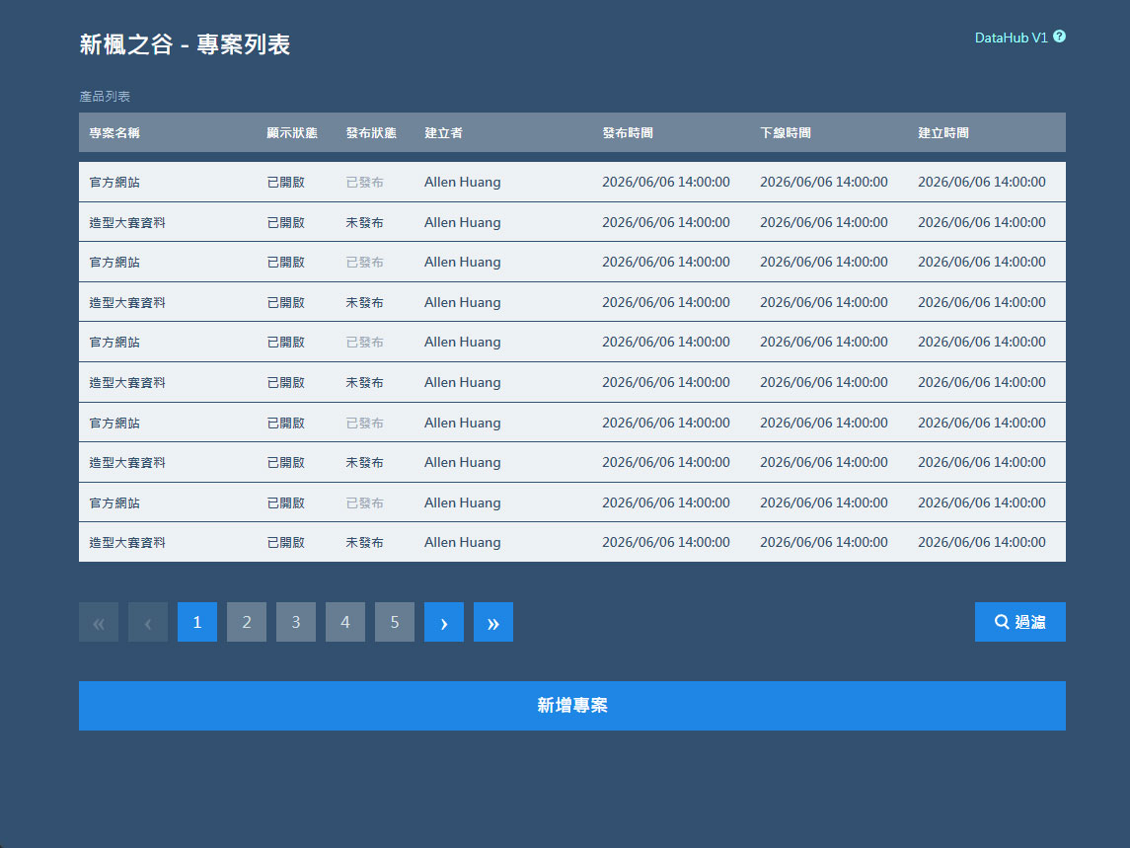The width and height of the screenshot is (1130, 848).
Task: Open the second row 造型大賽資料 project
Action: click(572, 222)
